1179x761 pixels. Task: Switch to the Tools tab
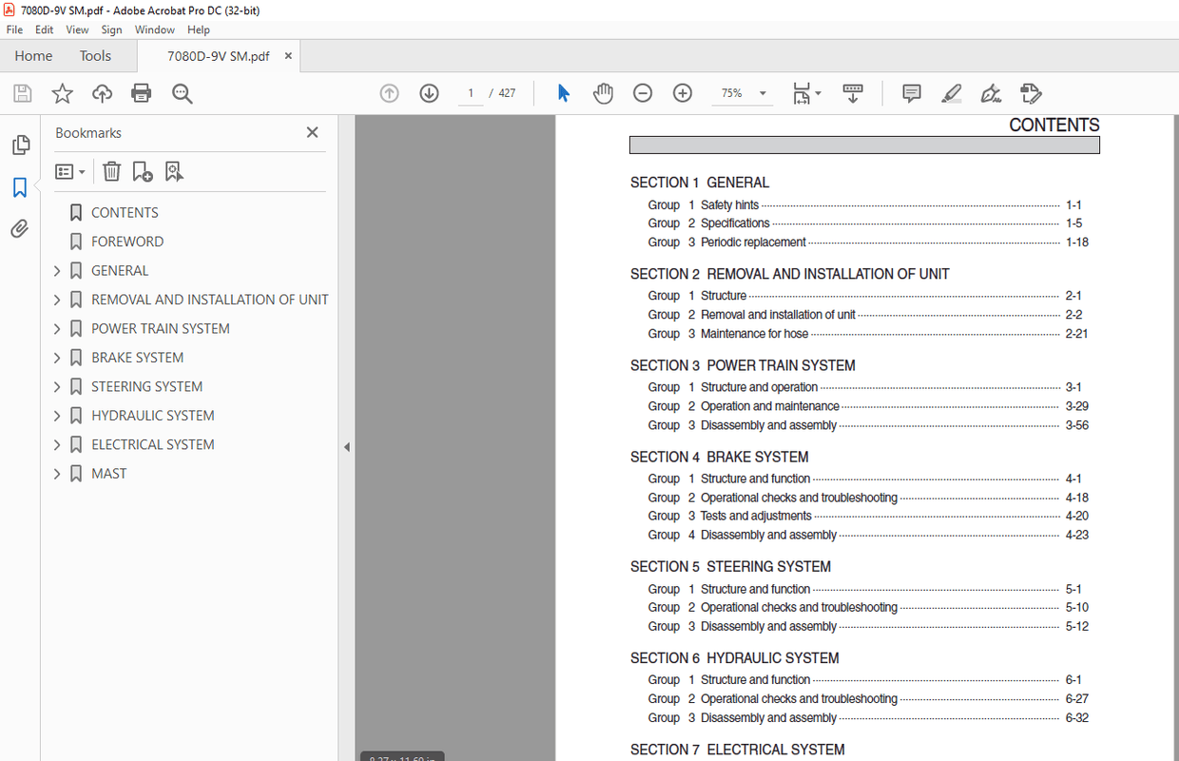point(95,55)
